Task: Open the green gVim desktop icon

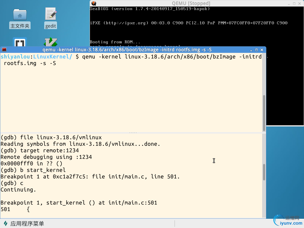Action: click(50, 42)
